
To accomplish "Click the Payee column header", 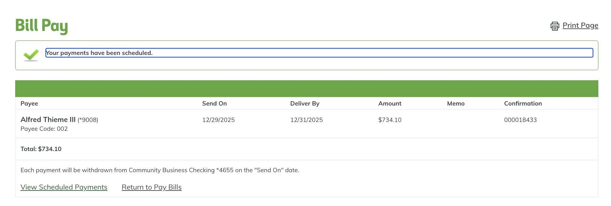I will click(29, 103).
